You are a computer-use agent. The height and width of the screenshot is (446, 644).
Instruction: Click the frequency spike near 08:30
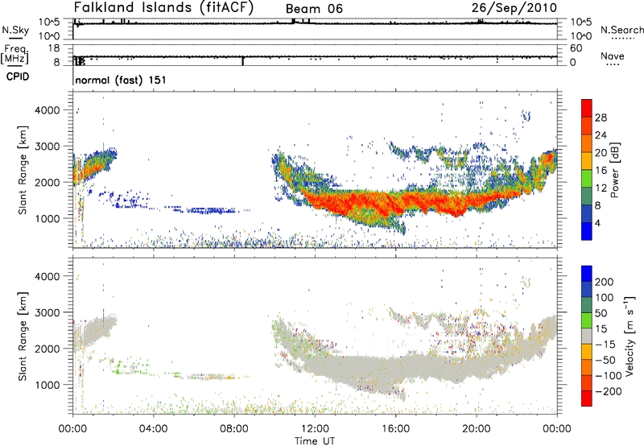click(243, 61)
